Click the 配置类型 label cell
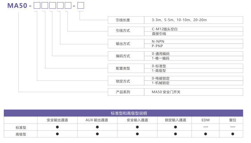Viewport: 251px width, 143px height. tap(126, 68)
